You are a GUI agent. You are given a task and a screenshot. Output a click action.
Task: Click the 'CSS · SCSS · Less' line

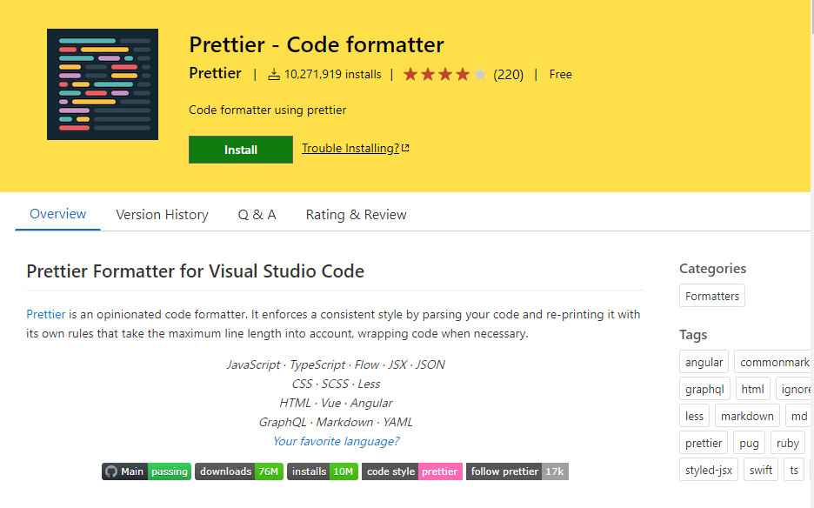[x=336, y=384]
